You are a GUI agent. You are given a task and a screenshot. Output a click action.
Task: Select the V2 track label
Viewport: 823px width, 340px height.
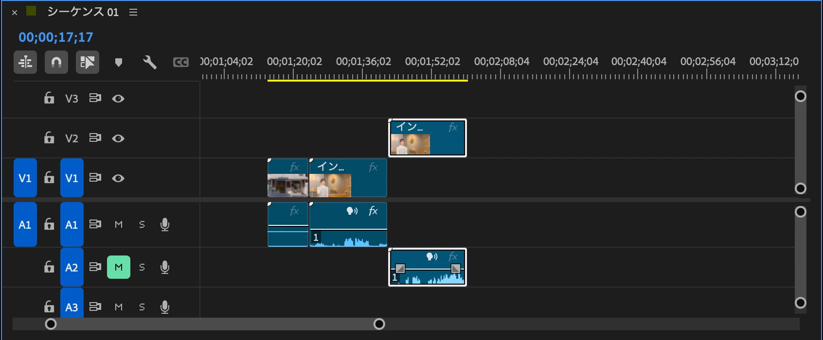click(72, 138)
